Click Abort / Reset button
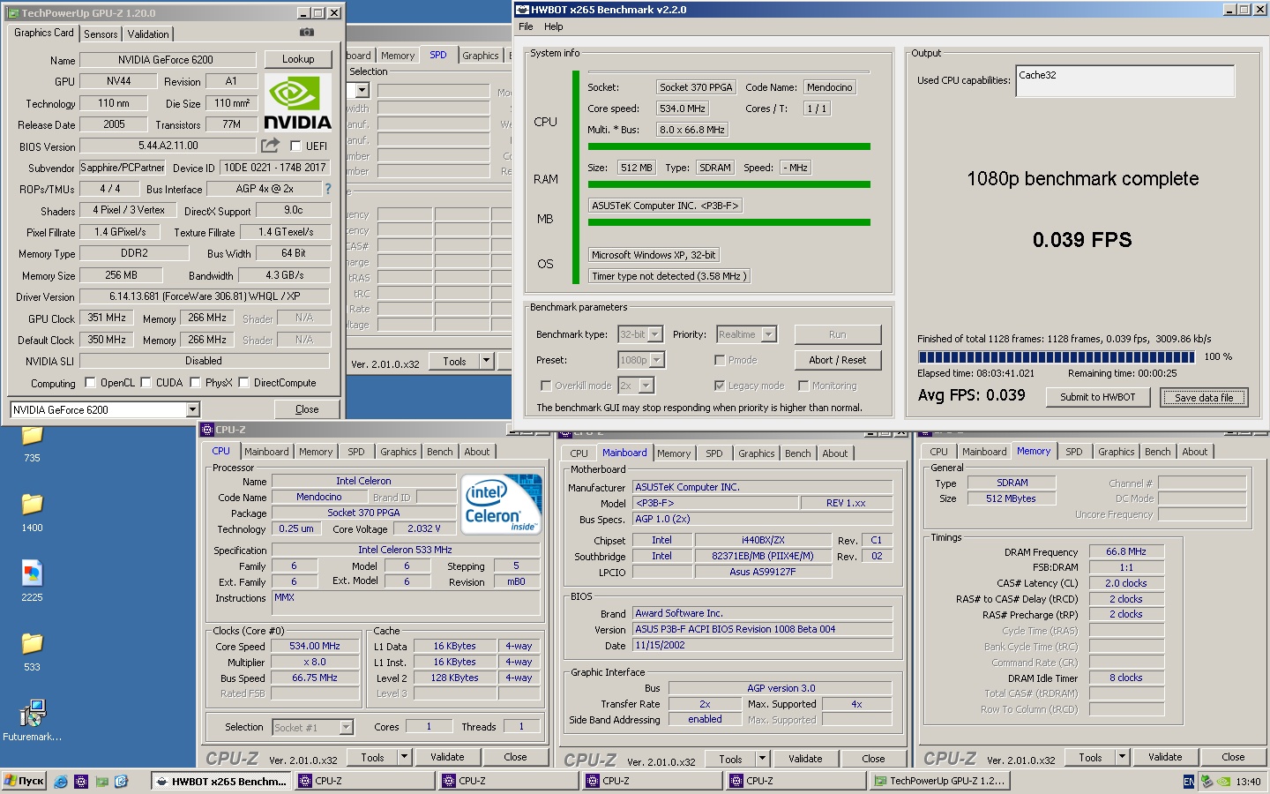Image resolution: width=1270 pixels, height=794 pixels. pos(838,360)
